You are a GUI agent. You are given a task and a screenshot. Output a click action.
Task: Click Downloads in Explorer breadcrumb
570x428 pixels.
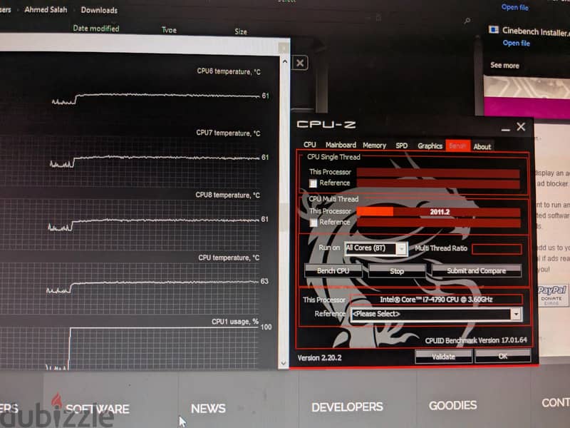99,10
